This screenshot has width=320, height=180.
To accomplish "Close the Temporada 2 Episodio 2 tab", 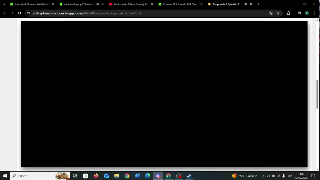I will pyautogui.click(x=251, y=4).
